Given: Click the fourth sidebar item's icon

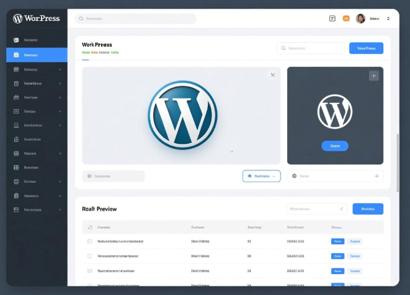Looking at the screenshot, I should point(16,84).
